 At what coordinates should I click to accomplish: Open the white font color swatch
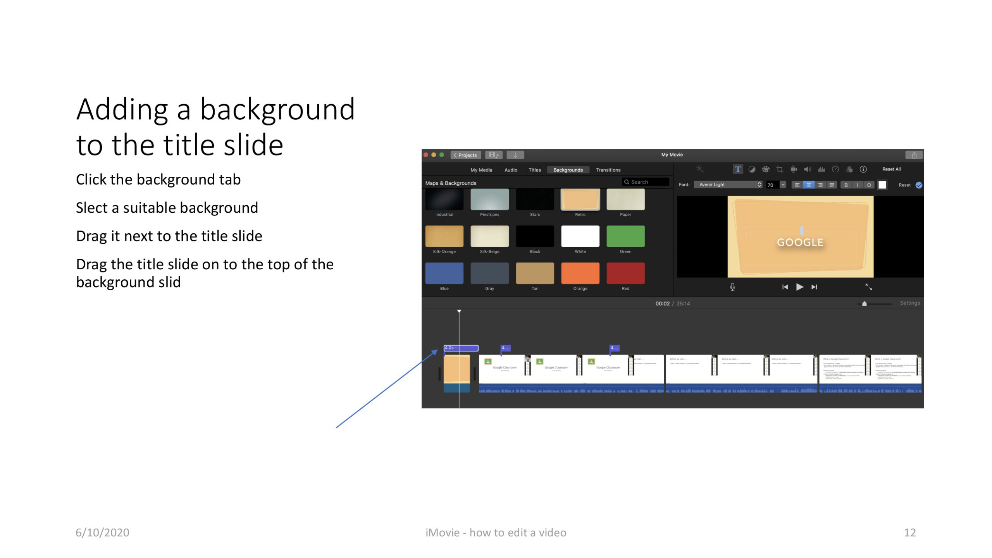[x=882, y=185]
